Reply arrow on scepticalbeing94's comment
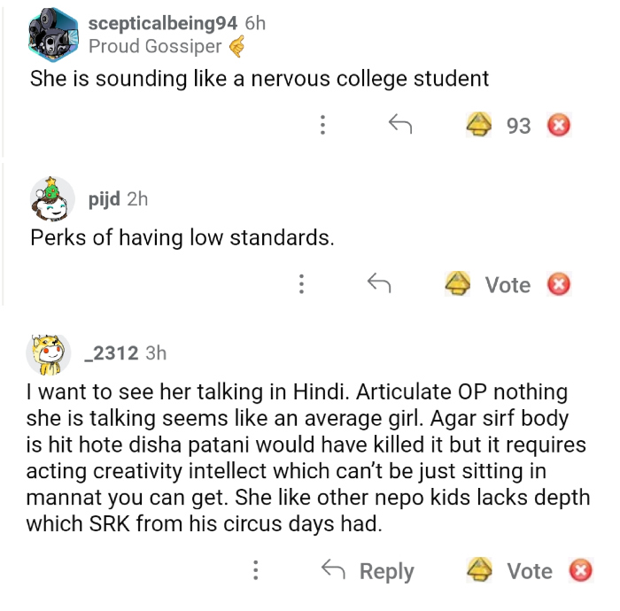Viewport: 620px width, 611px height. 401,126
